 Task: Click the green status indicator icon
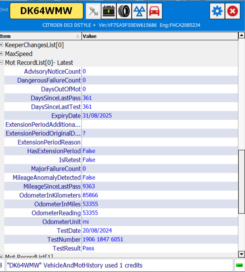point(239,265)
